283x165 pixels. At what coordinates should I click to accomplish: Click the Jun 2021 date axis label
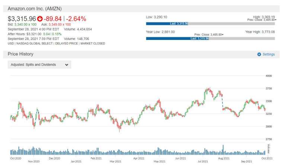point(180,158)
